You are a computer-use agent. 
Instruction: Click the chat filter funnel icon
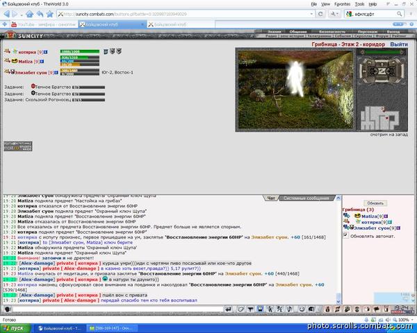250,309
